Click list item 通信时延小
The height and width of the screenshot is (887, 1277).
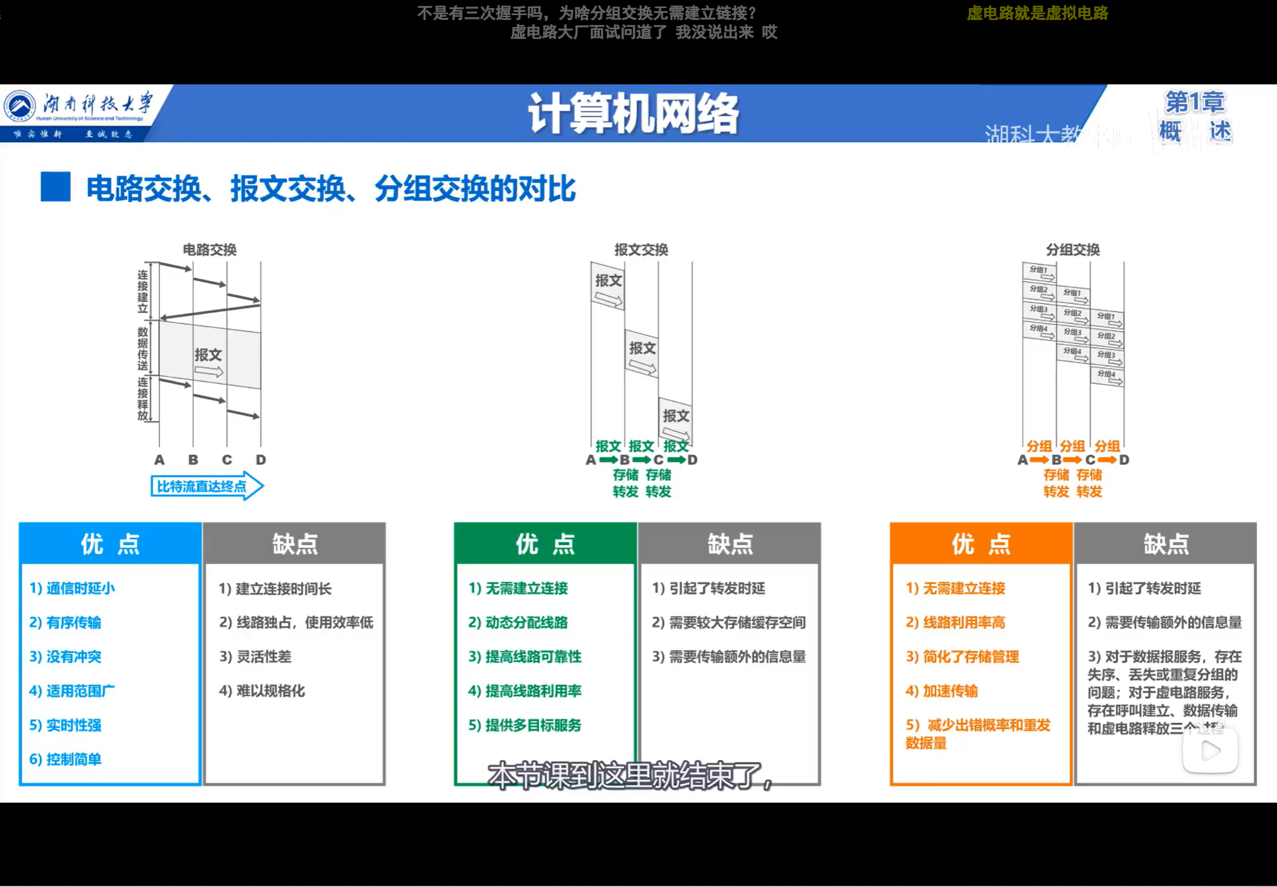pyautogui.click(x=73, y=588)
